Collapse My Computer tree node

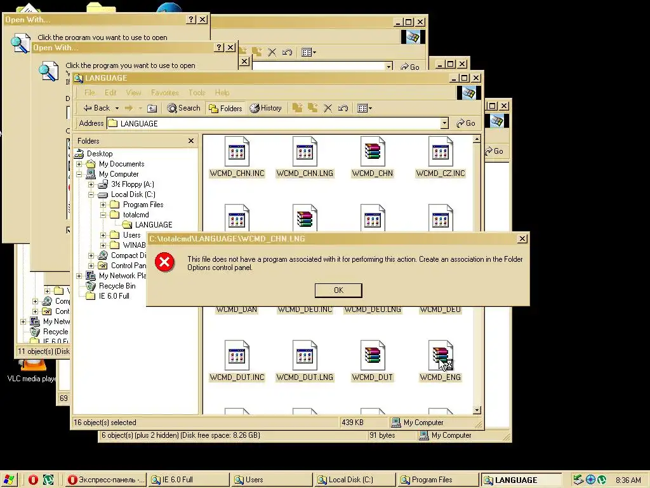(x=79, y=174)
